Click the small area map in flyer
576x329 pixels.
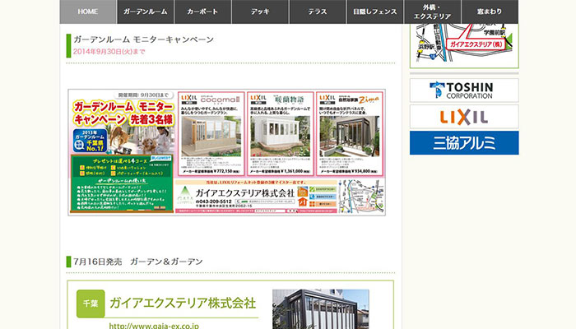(x=361, y=197)
